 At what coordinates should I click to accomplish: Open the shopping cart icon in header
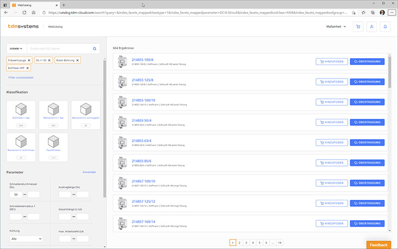(x=358, y=27)
